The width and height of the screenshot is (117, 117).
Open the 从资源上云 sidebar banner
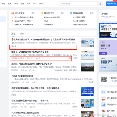click(108, 30)
